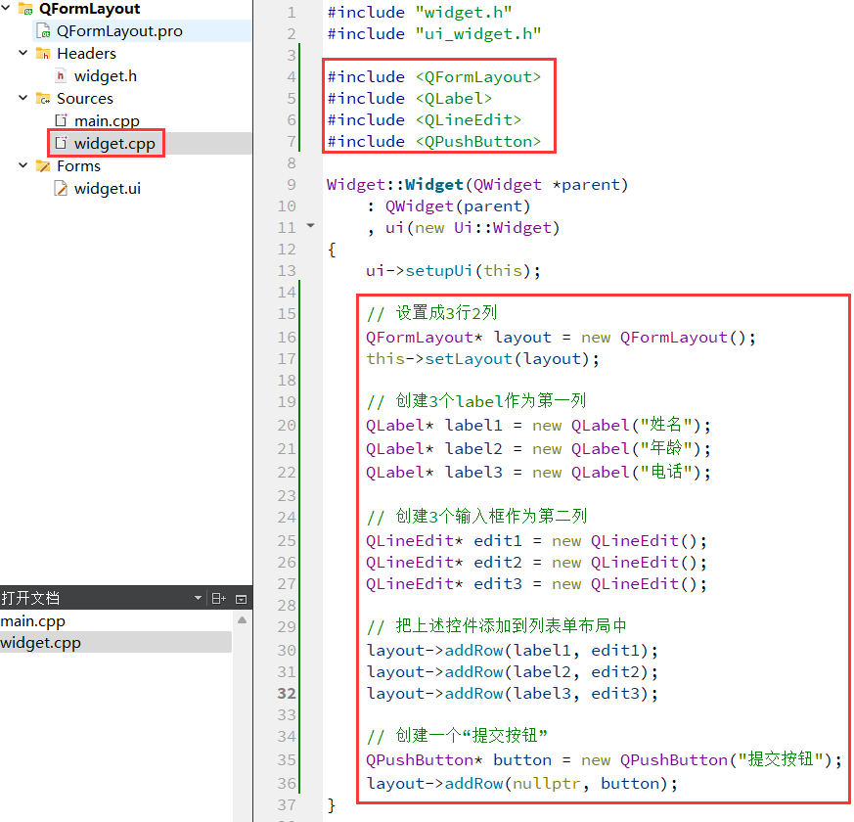Click the QLabel("电话") label3 line
Screen dimensions: 854x822
point(538,472)
